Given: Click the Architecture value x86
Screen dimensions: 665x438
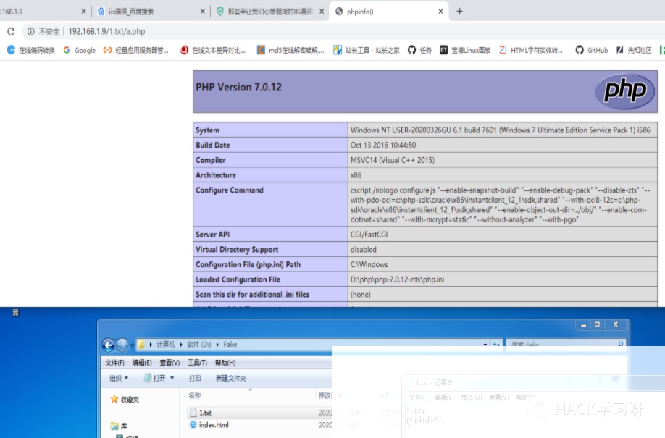Looking at the screenshot, I should point(356,175).
